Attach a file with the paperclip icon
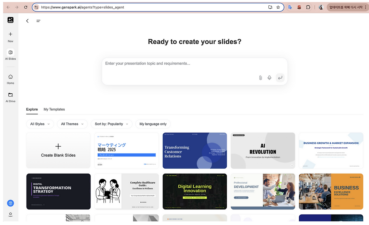 (260, 78)
